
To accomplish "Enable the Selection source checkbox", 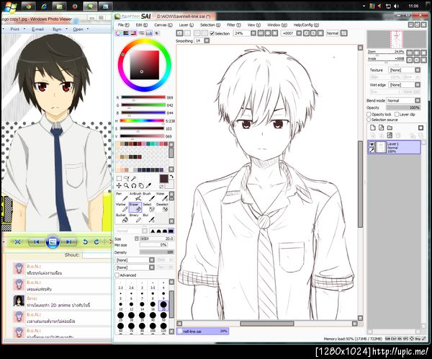I will pos(369,120).
